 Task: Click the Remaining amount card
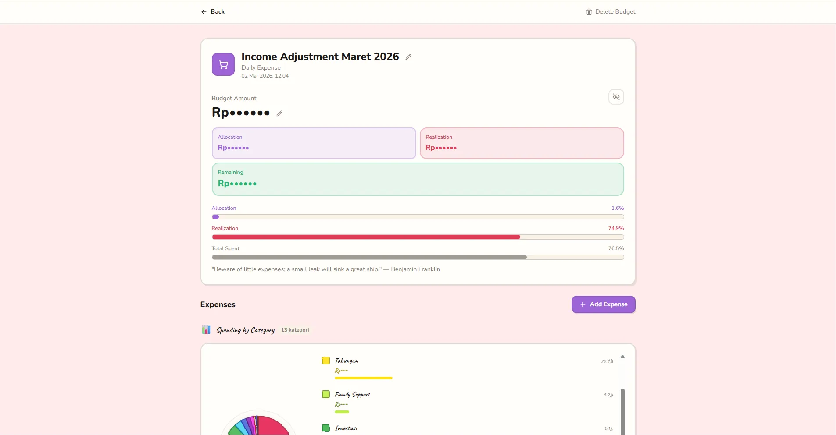[418, 179]
